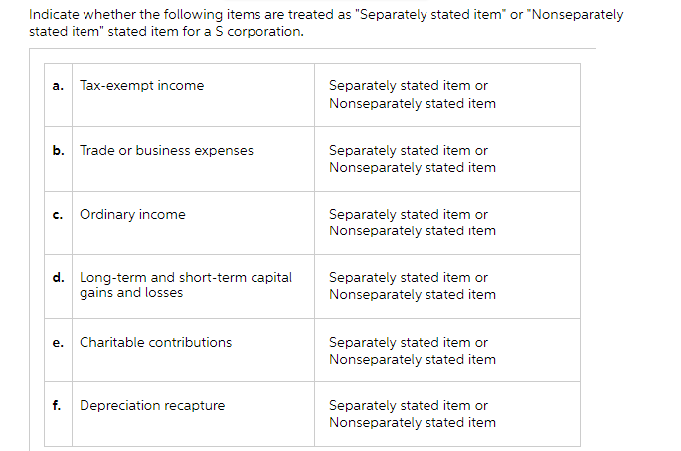Select answer cell for Tax-exempt income
Viewport: 681px width, 451px height.
[x=413, y=95]
